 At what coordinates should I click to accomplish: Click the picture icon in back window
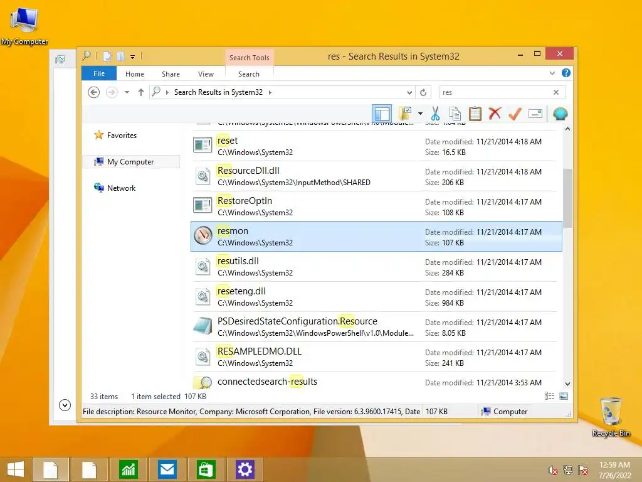point(60,60)
